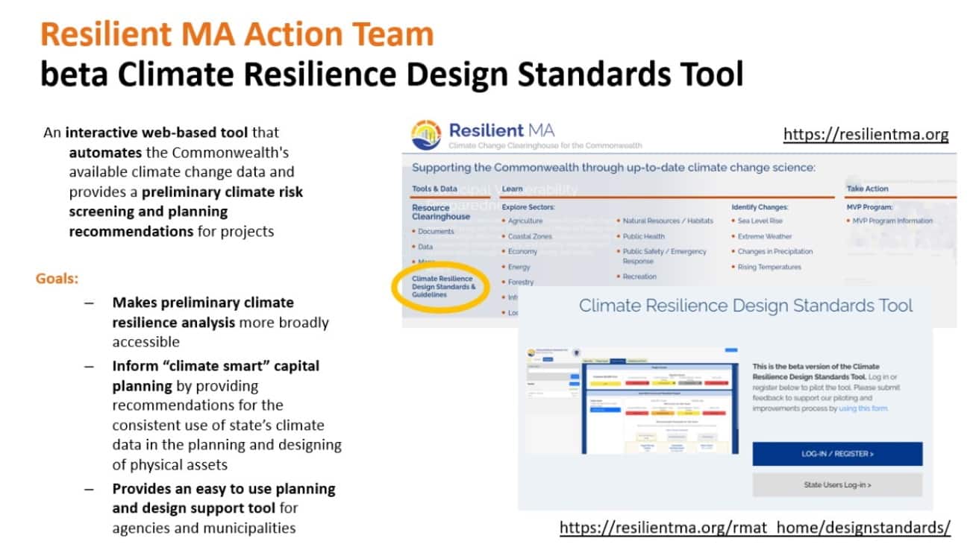970x547 pixels.
Task: Open the Coastal Zones sector link
Action: pos(530,236)
